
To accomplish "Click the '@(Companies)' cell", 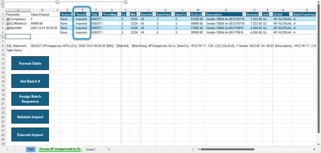I will [18, 19].
